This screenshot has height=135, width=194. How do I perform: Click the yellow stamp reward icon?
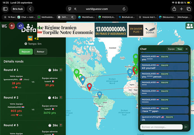pos(30,38)
